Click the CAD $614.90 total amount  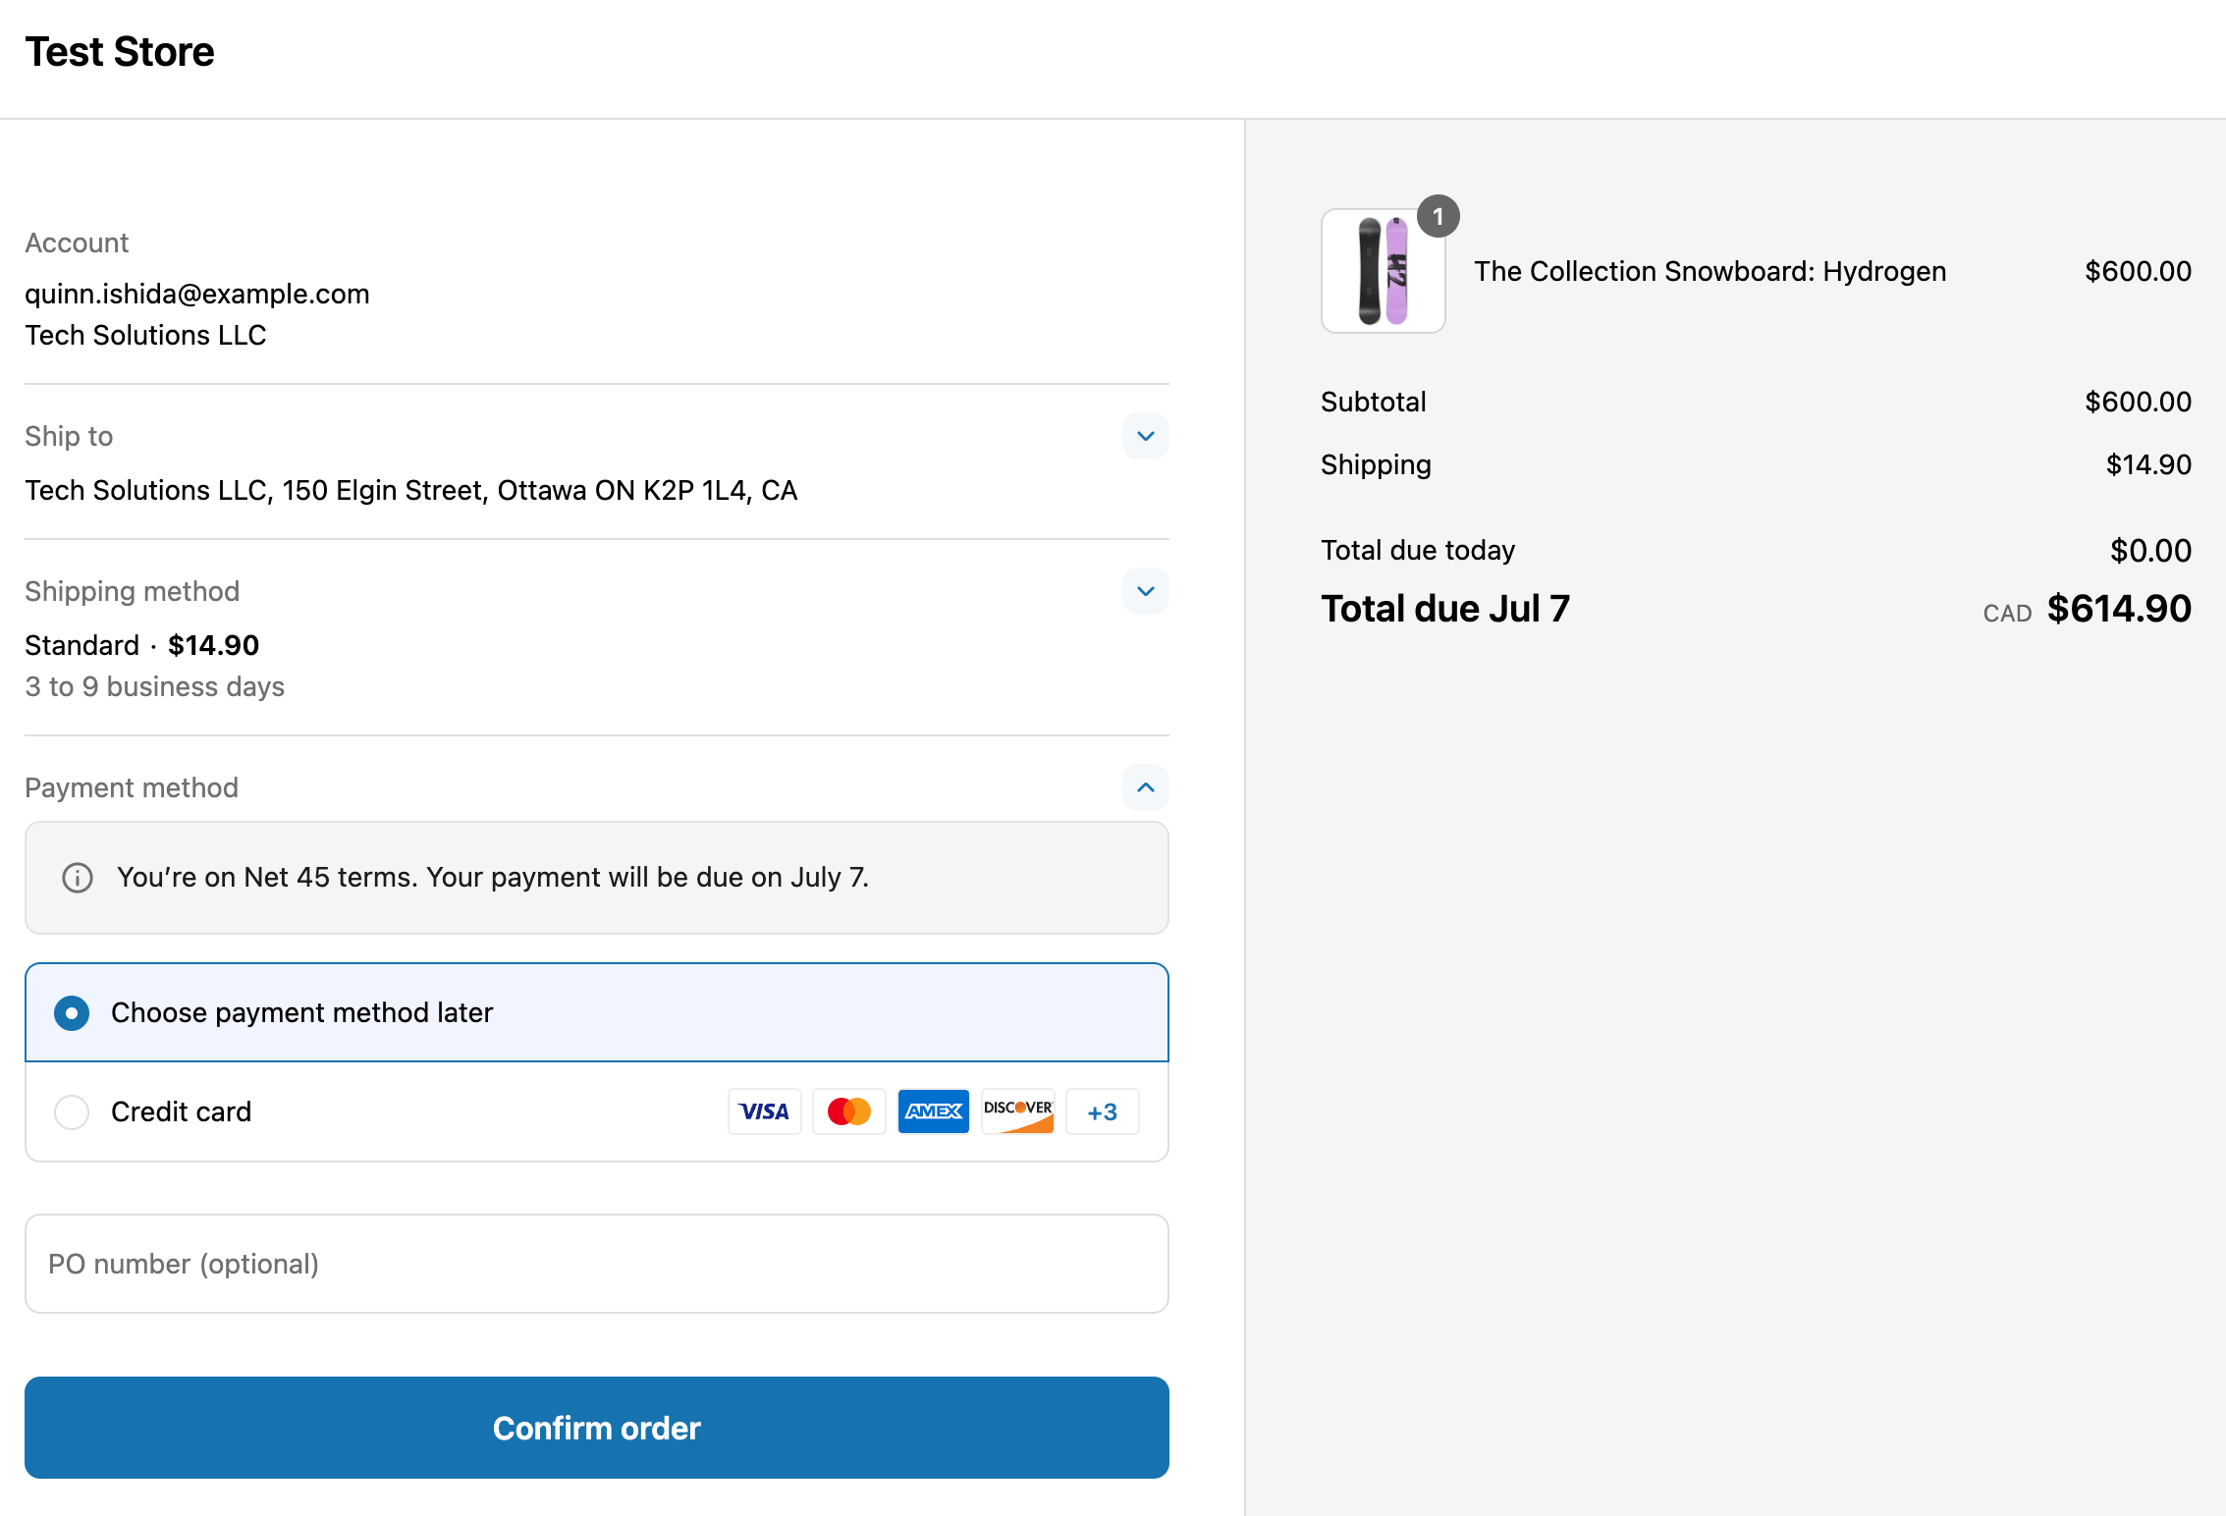(x=2087, y=609)
